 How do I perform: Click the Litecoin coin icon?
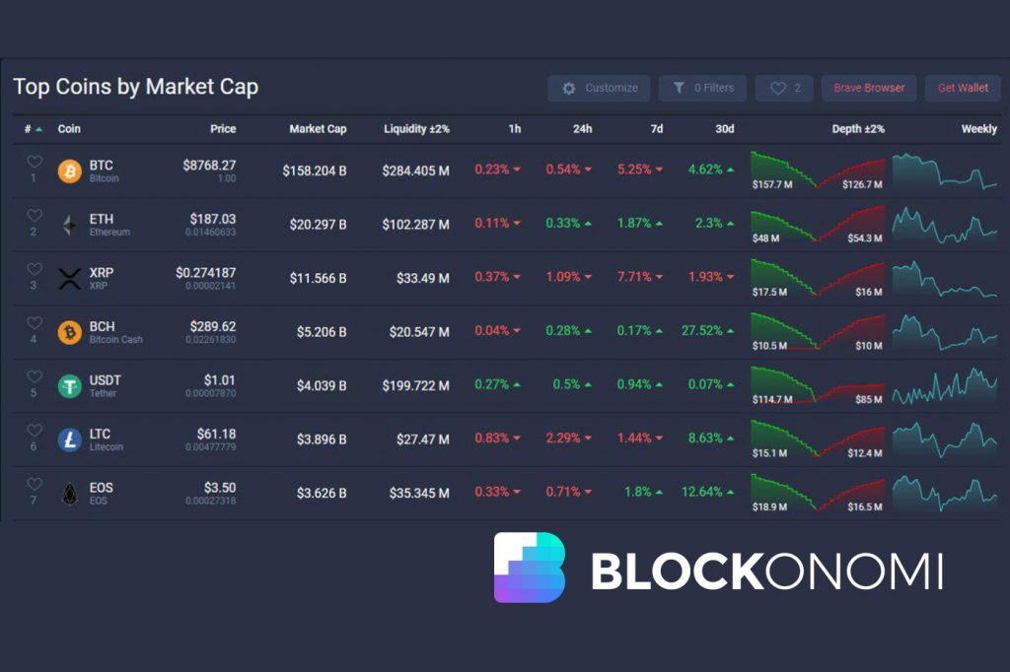point(69,440)
